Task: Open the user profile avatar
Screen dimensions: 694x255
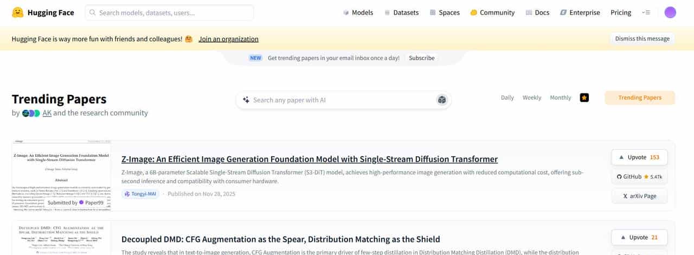Action: 670,12
